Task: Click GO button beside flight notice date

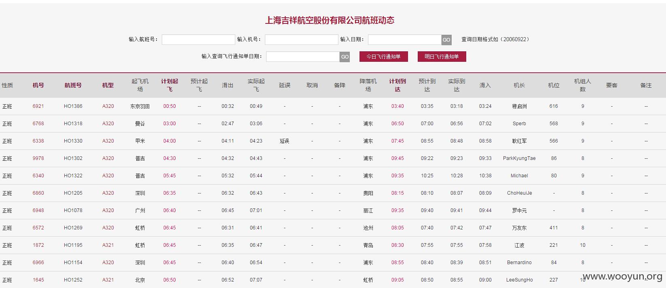Action: (x=345, y=57)
